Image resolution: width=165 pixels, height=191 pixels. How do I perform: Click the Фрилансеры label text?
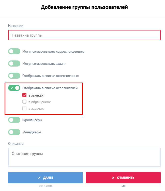(x=32, y=120)
